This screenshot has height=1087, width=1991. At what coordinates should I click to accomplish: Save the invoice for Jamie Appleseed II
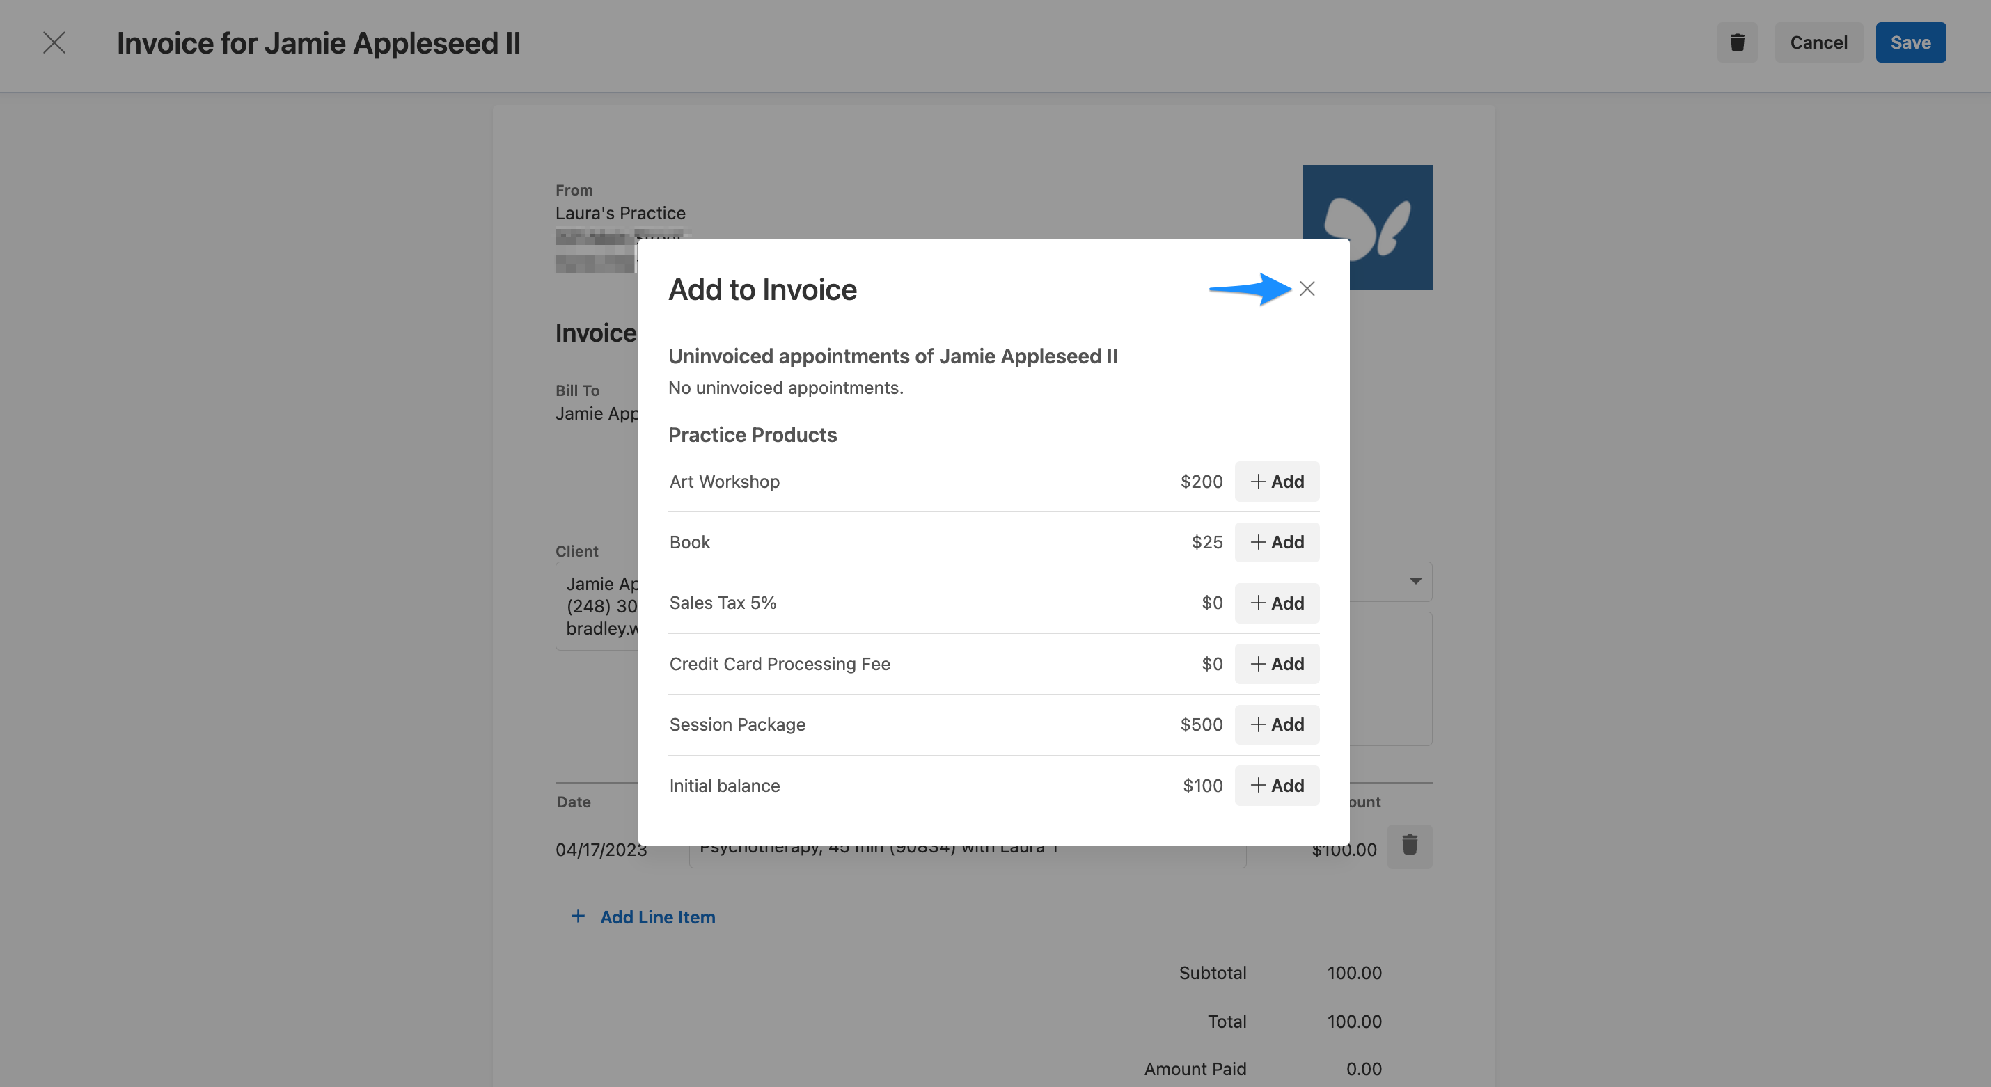click(1910, 42)
